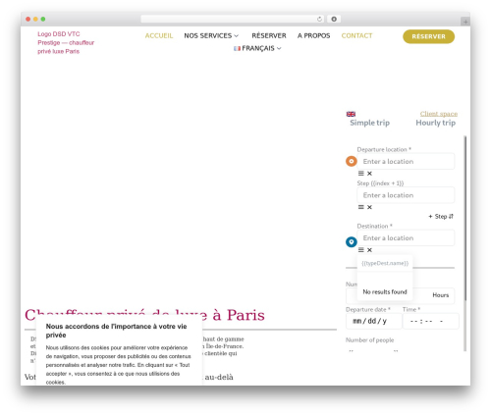
Task: Open the FRANÇAIS language dropdown
Action: [x=257, y=48]
